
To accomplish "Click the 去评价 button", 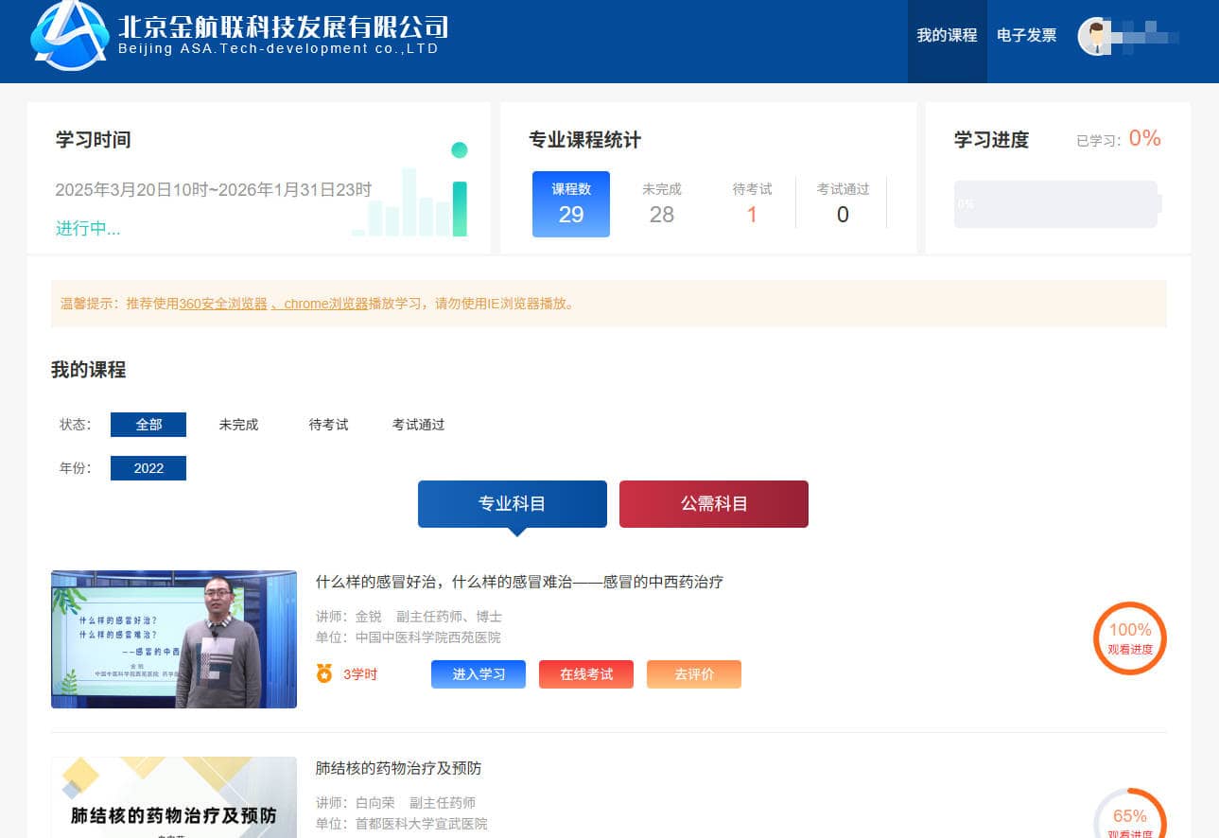I will click(693, 674).
